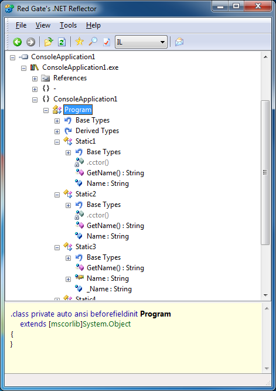Click the tree scrollbar down arrow
The image size is (276, 391).
coord(265,295)
